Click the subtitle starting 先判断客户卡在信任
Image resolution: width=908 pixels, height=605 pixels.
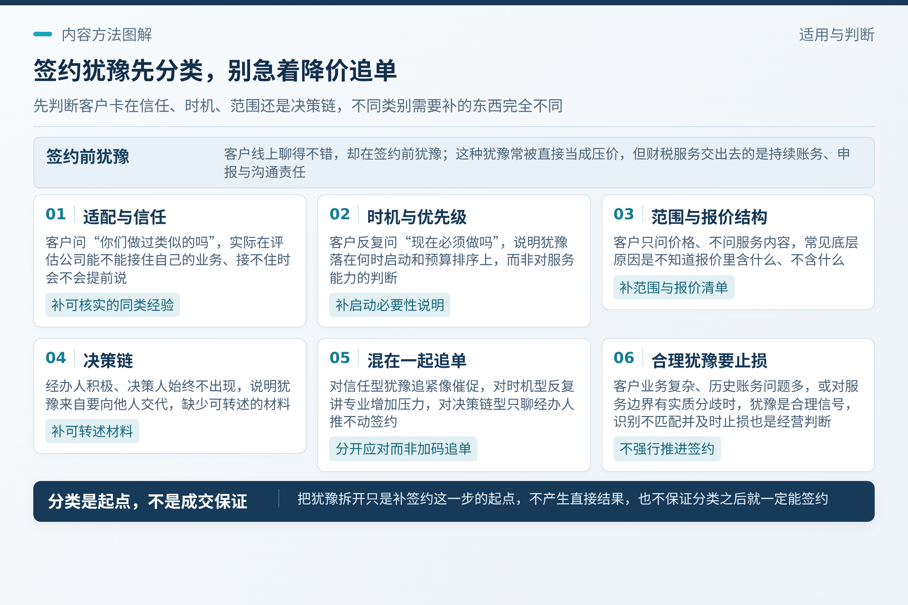click(298, 105)
